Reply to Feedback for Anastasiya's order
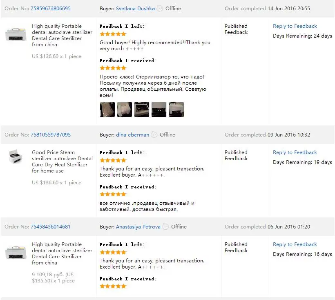 point(295,244)
